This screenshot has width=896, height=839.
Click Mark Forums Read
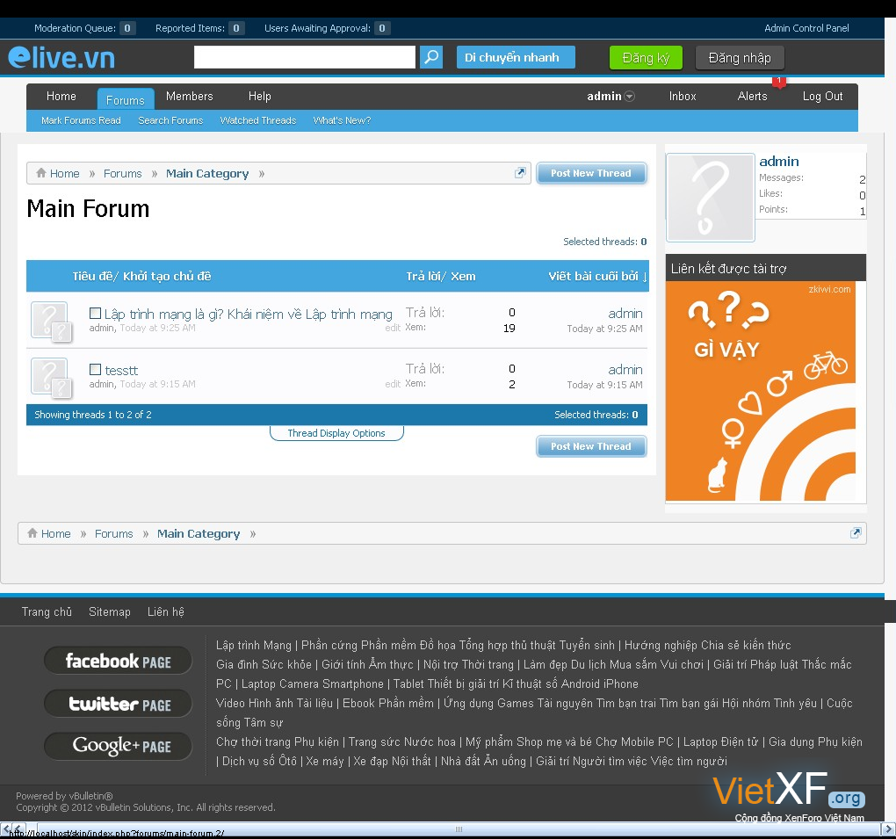click(81, 120)
